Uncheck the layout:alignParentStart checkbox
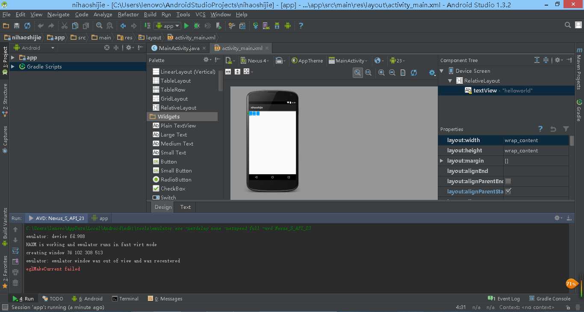Screen dimensions: 584x312 (x=508, y=191)
